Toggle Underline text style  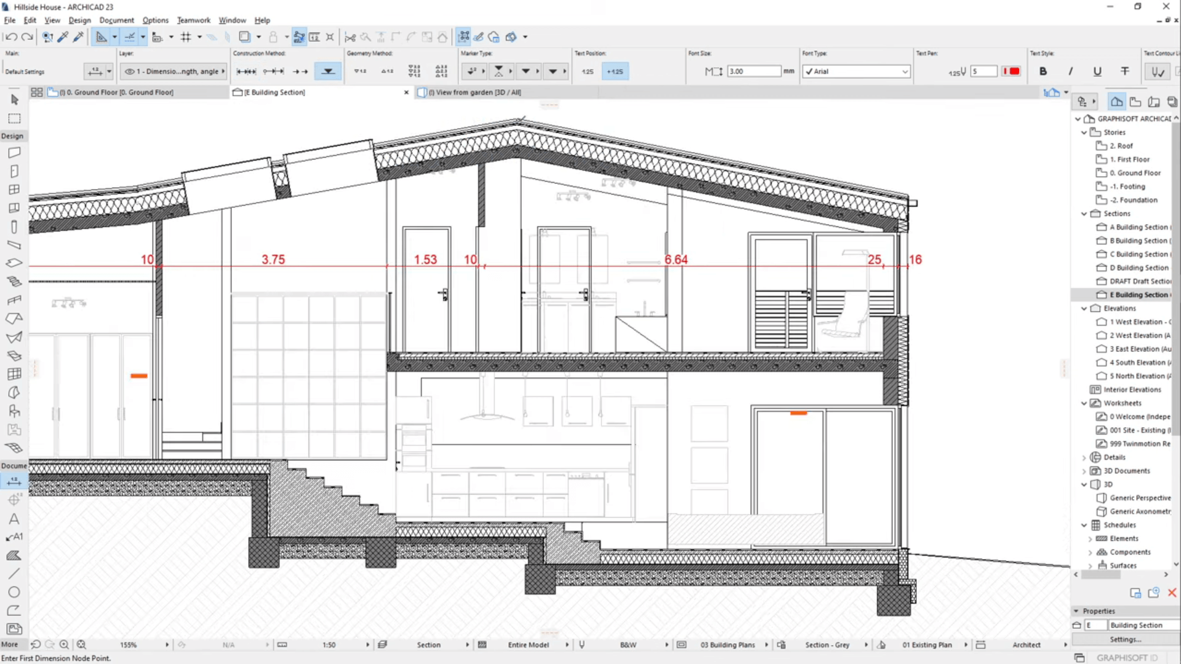coord(1097,71)
